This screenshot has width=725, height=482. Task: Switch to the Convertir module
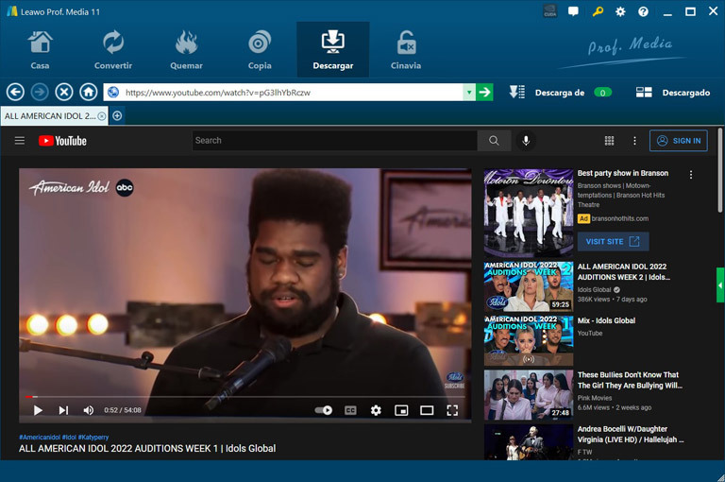point(113,50)
